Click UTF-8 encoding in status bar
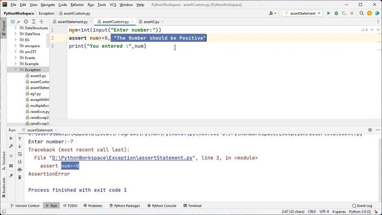The image size is (382, 215). 324,211
